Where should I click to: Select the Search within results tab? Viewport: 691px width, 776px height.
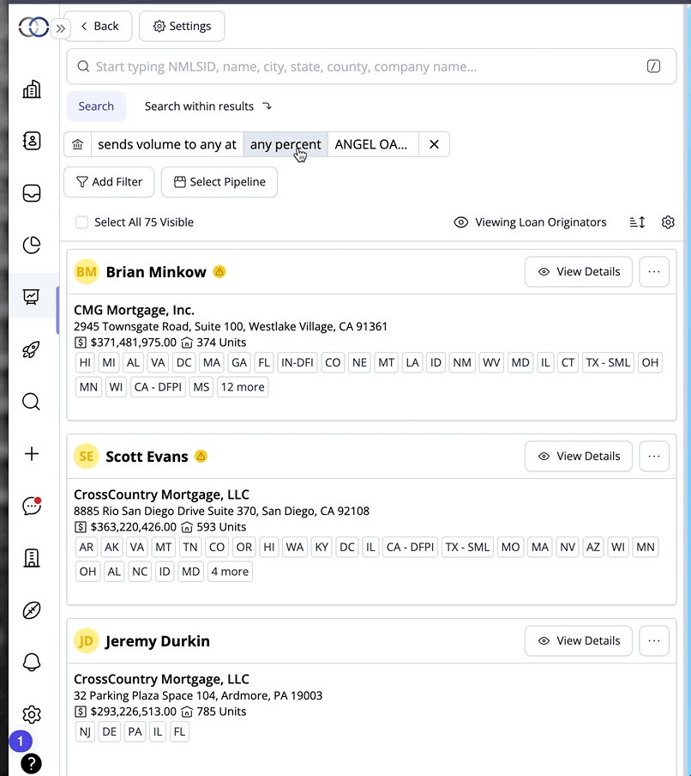[x=208, y=106]
